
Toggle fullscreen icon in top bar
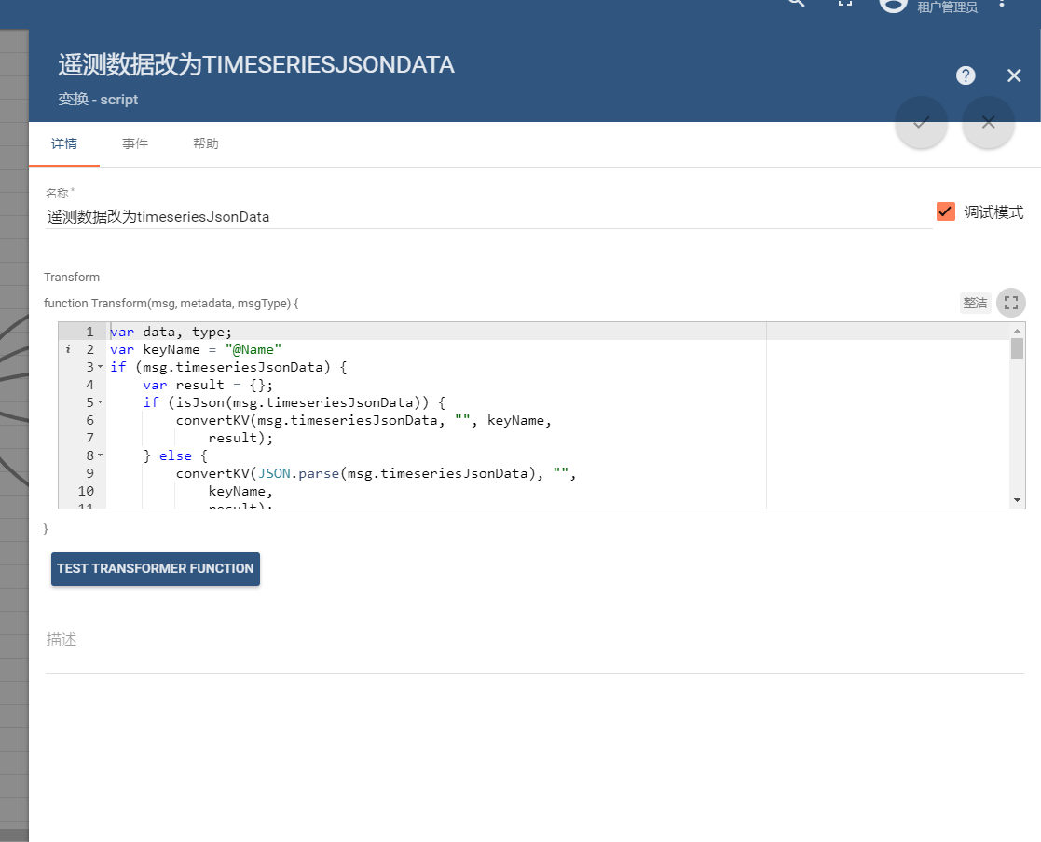point(844,3)
